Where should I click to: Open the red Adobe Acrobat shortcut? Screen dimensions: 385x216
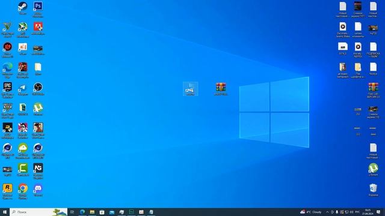click(x=38, y=26)
